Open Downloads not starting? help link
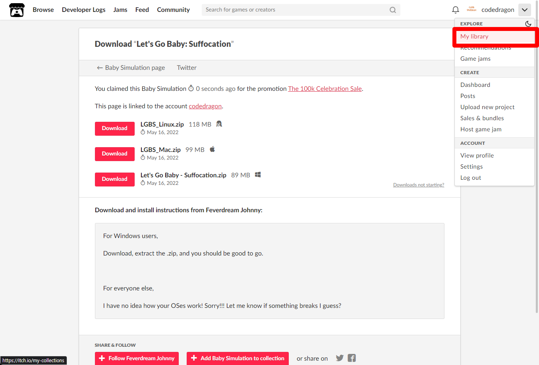Image resolution: width=539 pixels, height=365 pixels. [x=419, y=185]
